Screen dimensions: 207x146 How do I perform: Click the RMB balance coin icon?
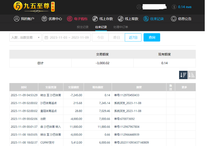174,7
